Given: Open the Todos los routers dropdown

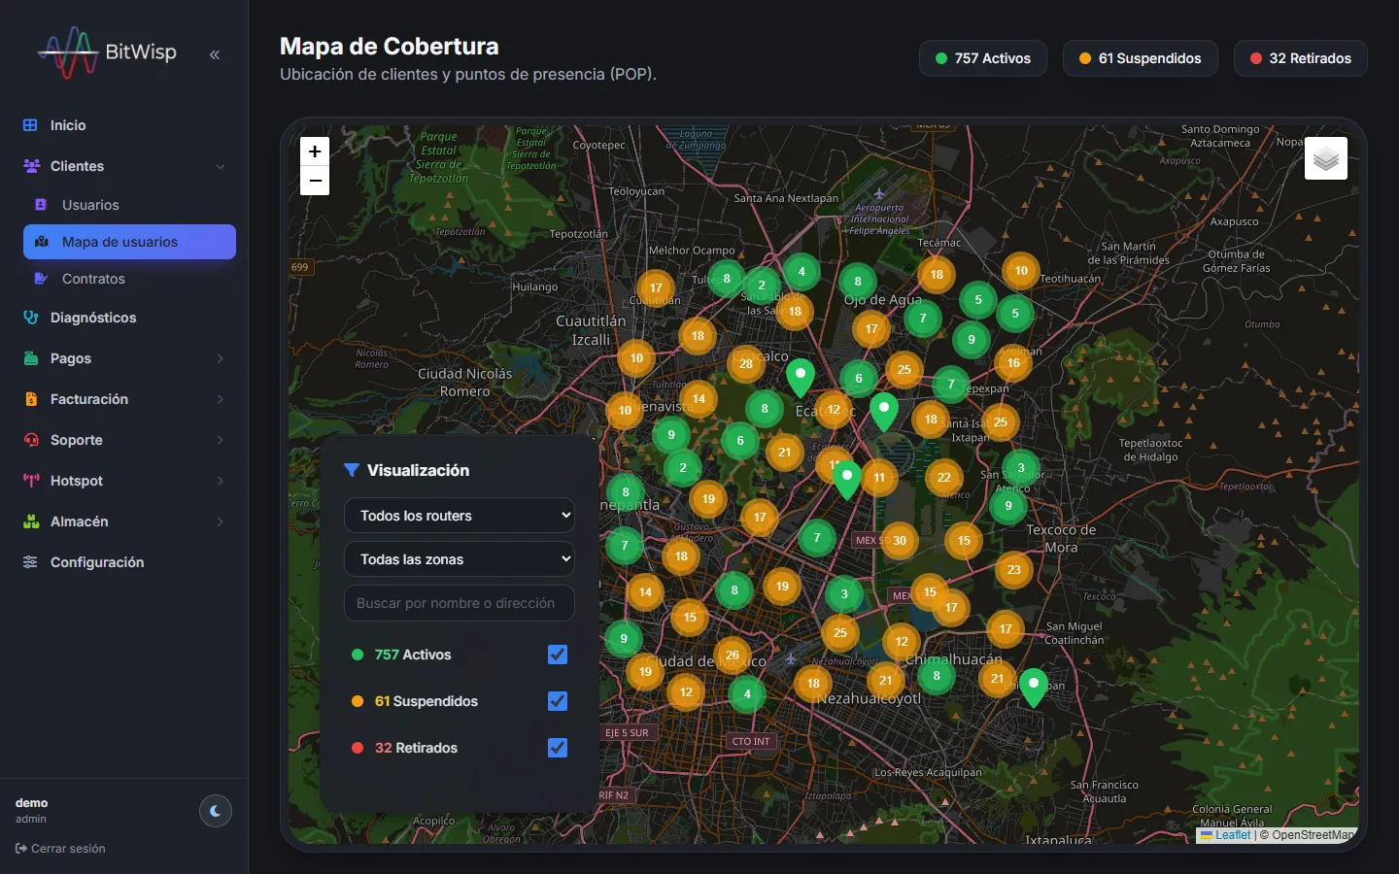Looking at the screenshot, I should [x=460, y=516].
